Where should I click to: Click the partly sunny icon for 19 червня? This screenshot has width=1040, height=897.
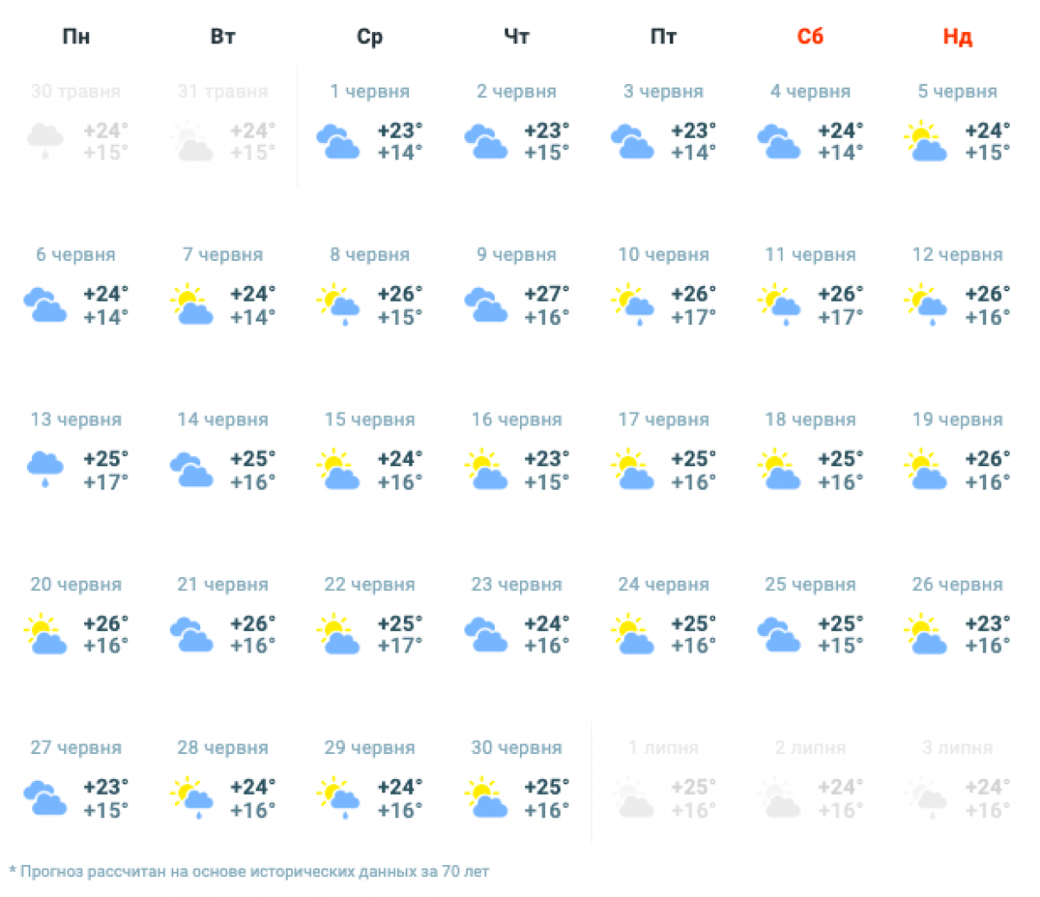926,469
